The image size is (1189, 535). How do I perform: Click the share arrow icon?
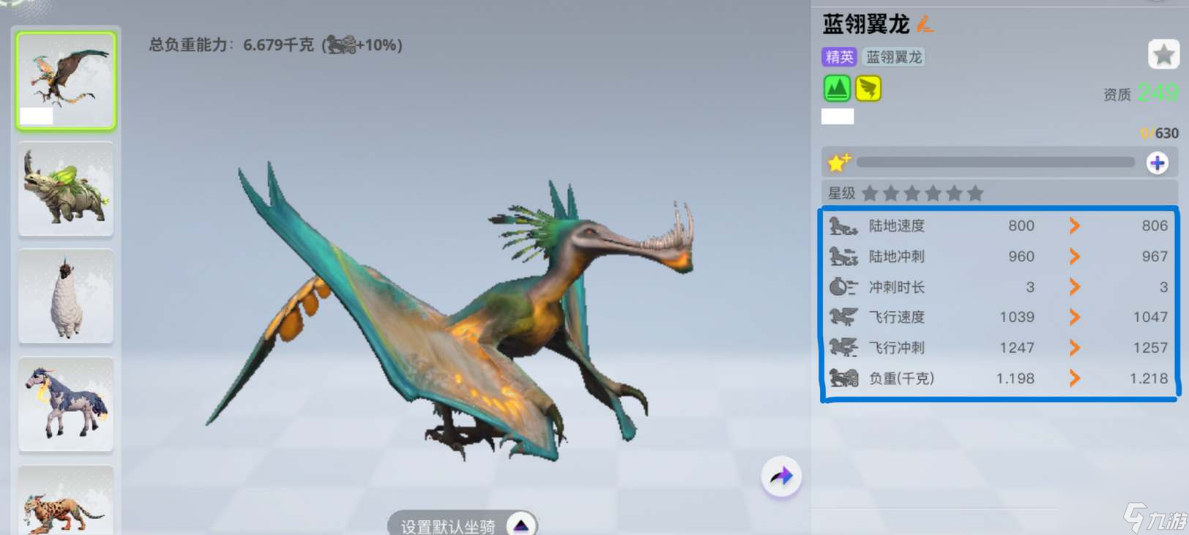tap(781, 476)
